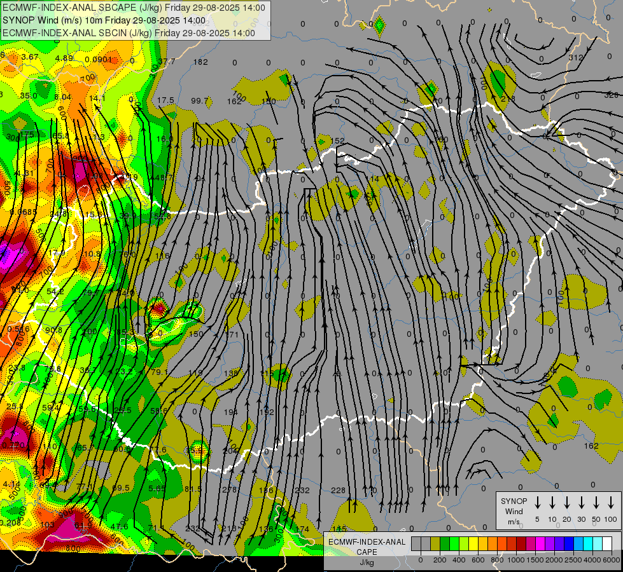This screenshot has width=623, height=572.
Task: Click the map value 186
Action: 266,490
